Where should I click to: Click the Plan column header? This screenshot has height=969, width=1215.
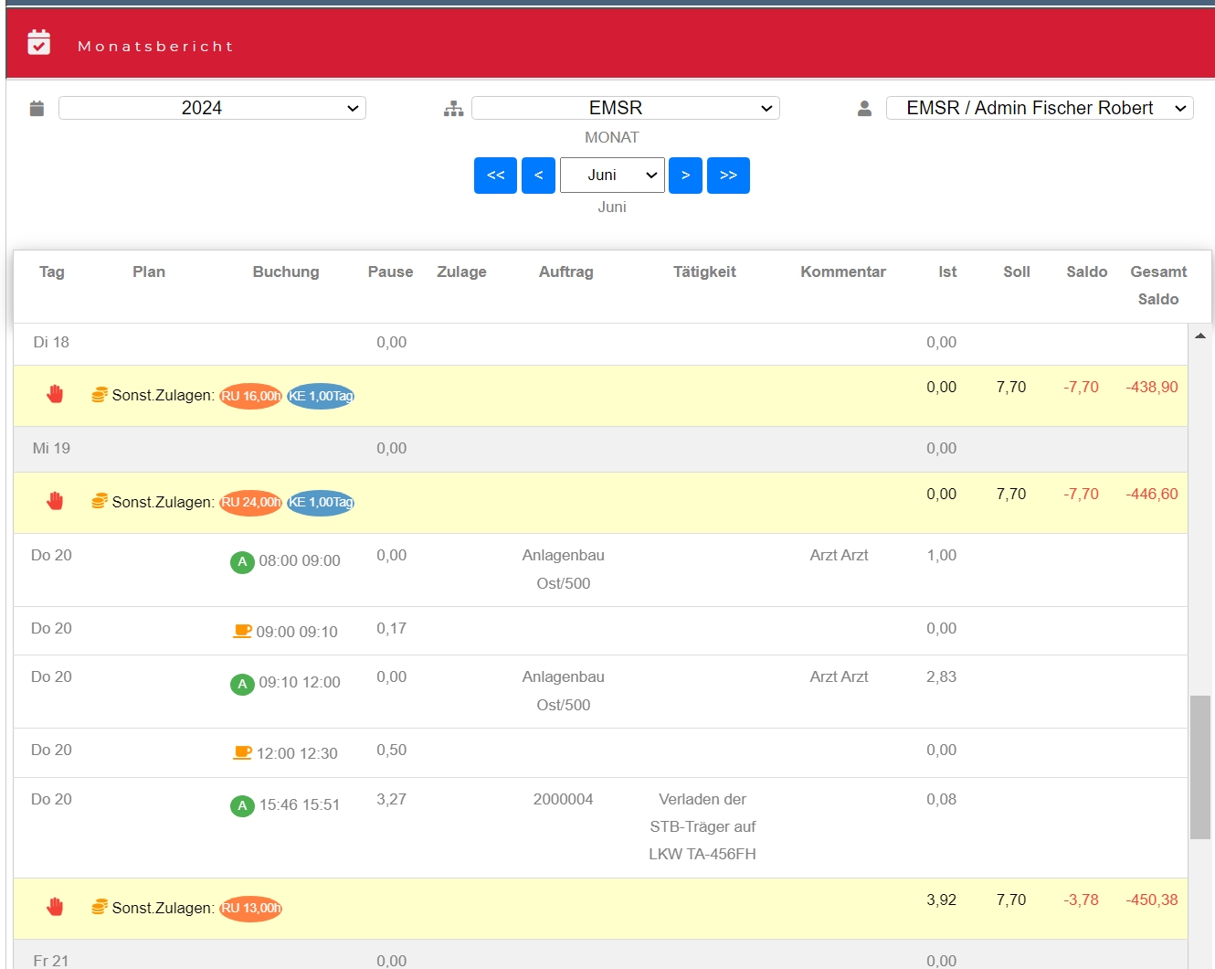click(149, 272)
